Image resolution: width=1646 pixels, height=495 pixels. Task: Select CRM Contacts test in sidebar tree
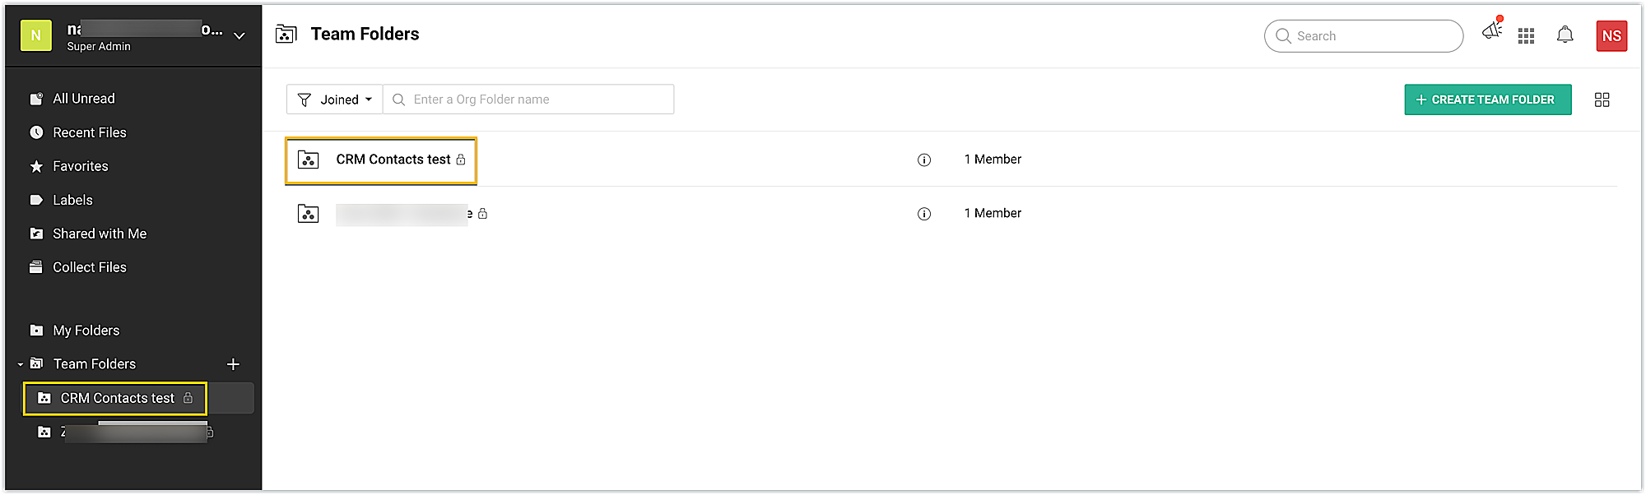pyautogui.click(x=115, y=398)
